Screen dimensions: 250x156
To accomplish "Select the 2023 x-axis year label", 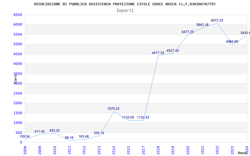I will coord(232,150).
